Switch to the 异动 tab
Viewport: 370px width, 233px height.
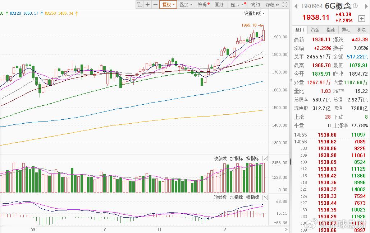(346, 30)
